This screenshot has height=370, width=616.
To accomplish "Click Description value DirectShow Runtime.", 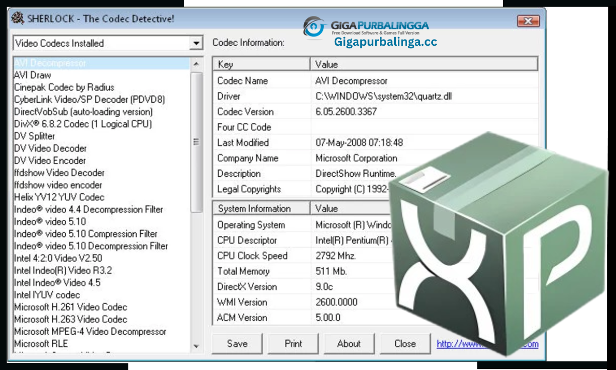I will pos(356,173).
